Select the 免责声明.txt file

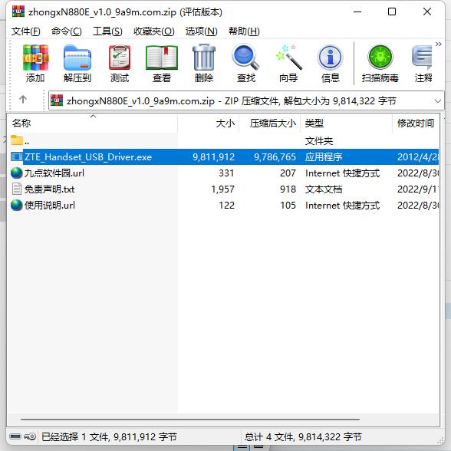pos(49,189)
